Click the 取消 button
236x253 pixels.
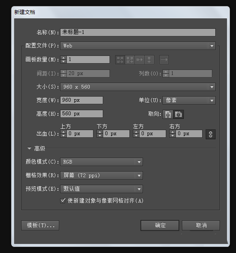tap(201, 225)
